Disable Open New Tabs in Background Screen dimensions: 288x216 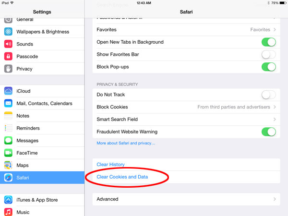coord(268,42)
